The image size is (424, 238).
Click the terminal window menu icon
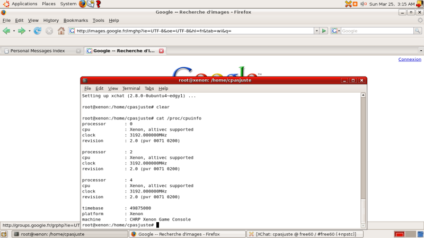tap(85, 80)
